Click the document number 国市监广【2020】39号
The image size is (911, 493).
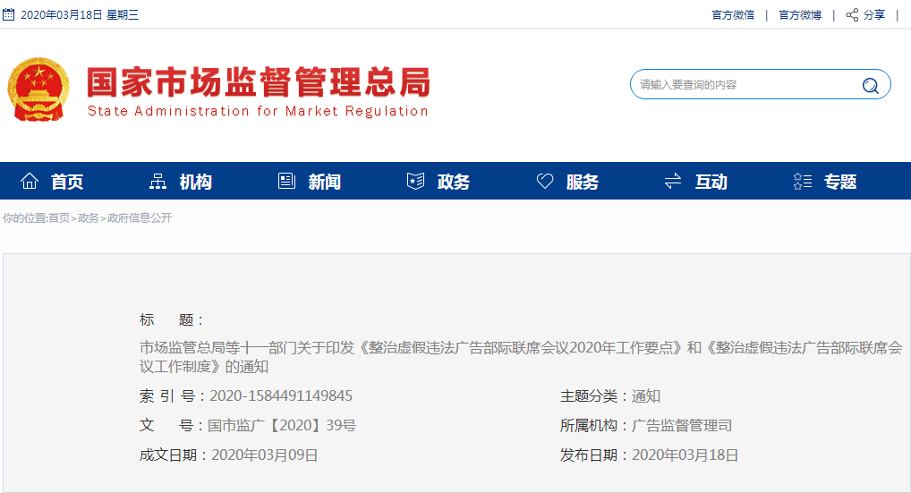(x=282, y=426)
